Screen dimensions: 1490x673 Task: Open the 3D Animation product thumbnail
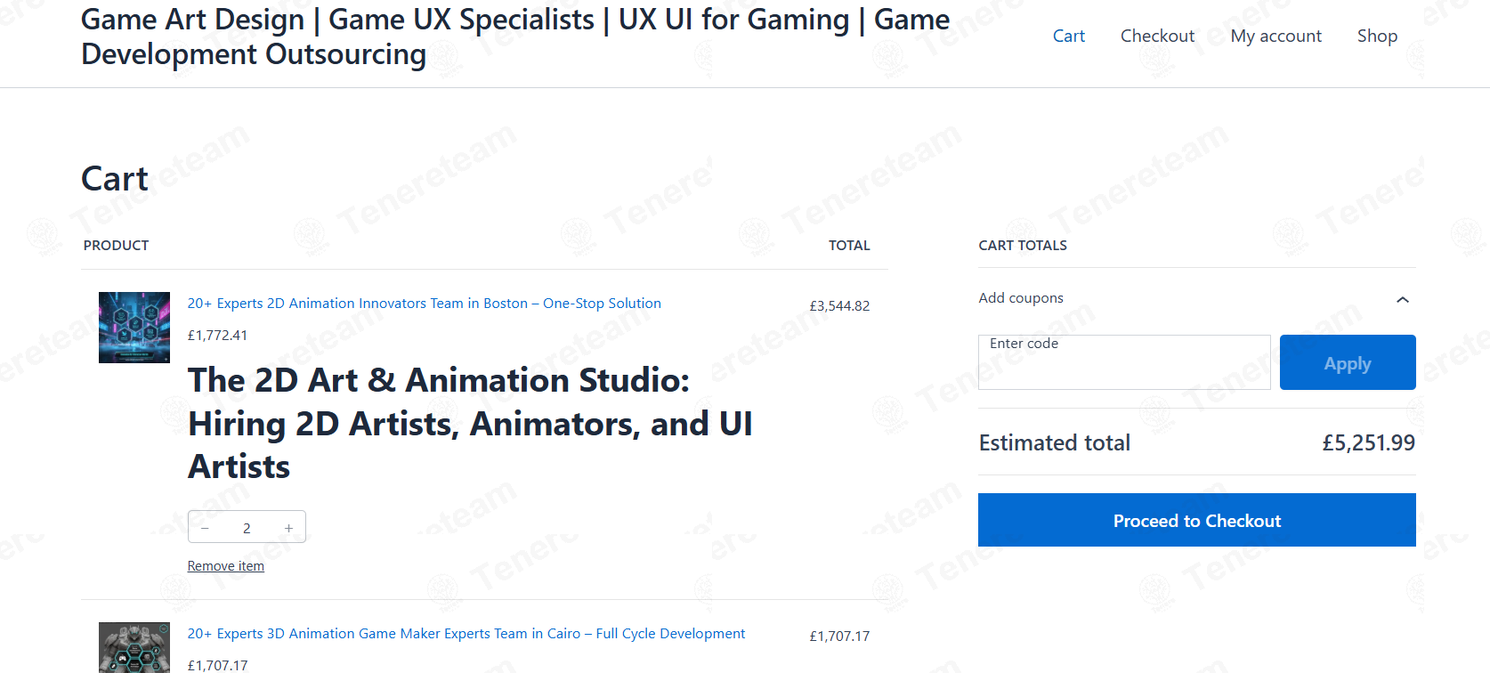[x=134, y=648]
